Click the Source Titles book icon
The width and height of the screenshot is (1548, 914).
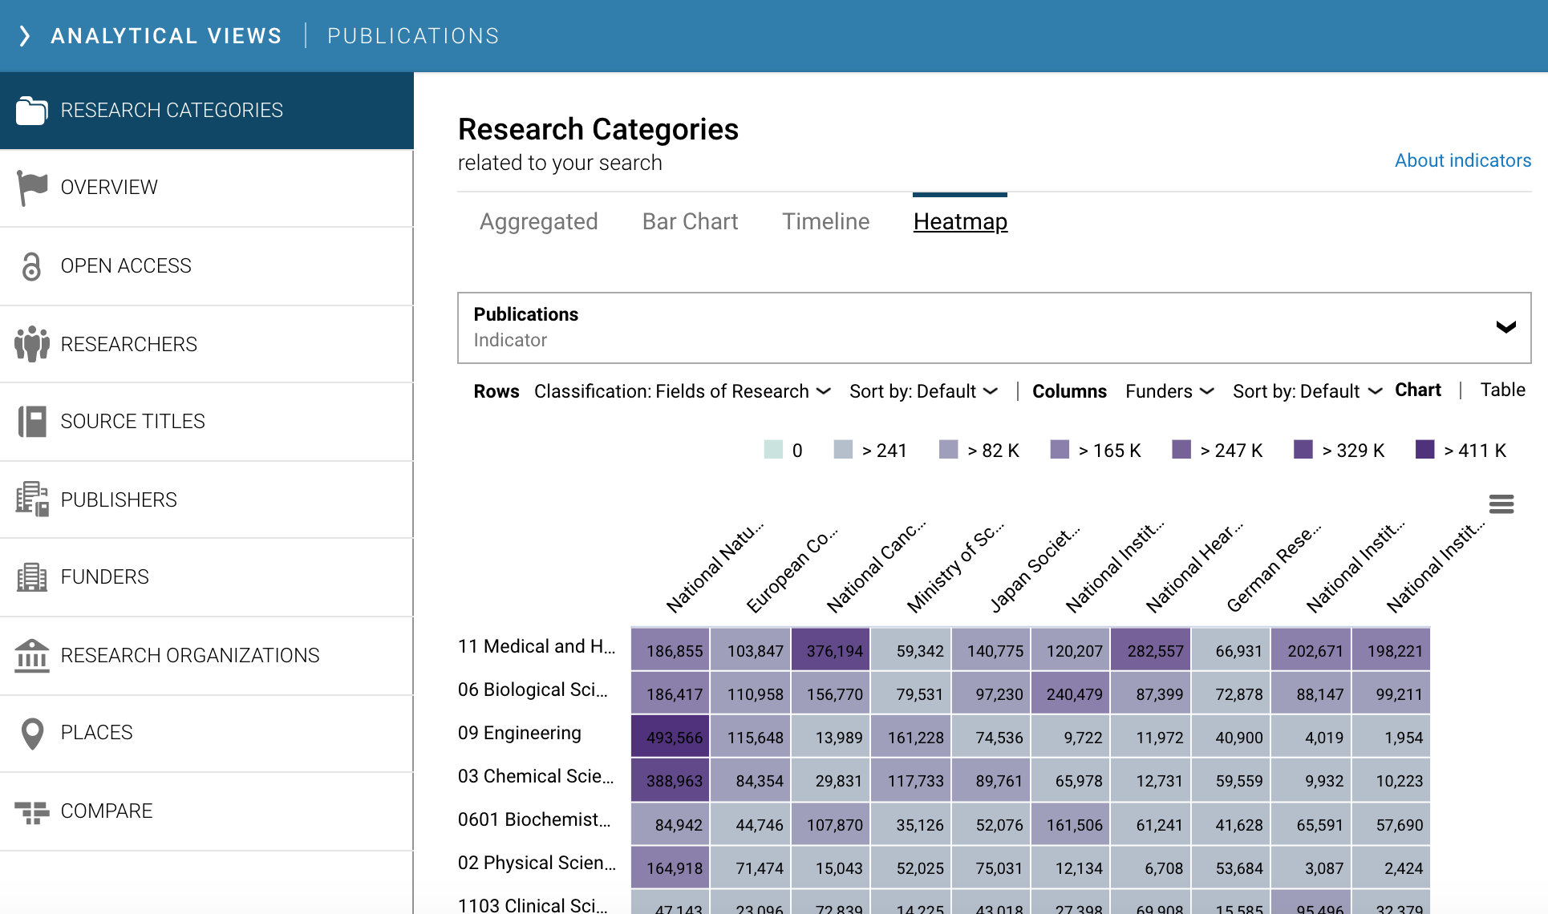[31, 421]
